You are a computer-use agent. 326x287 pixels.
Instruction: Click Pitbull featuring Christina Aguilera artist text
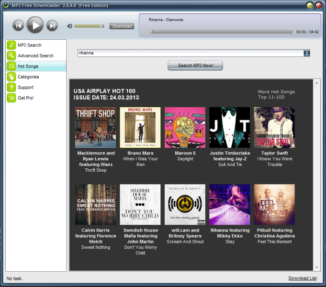point(274,233)
